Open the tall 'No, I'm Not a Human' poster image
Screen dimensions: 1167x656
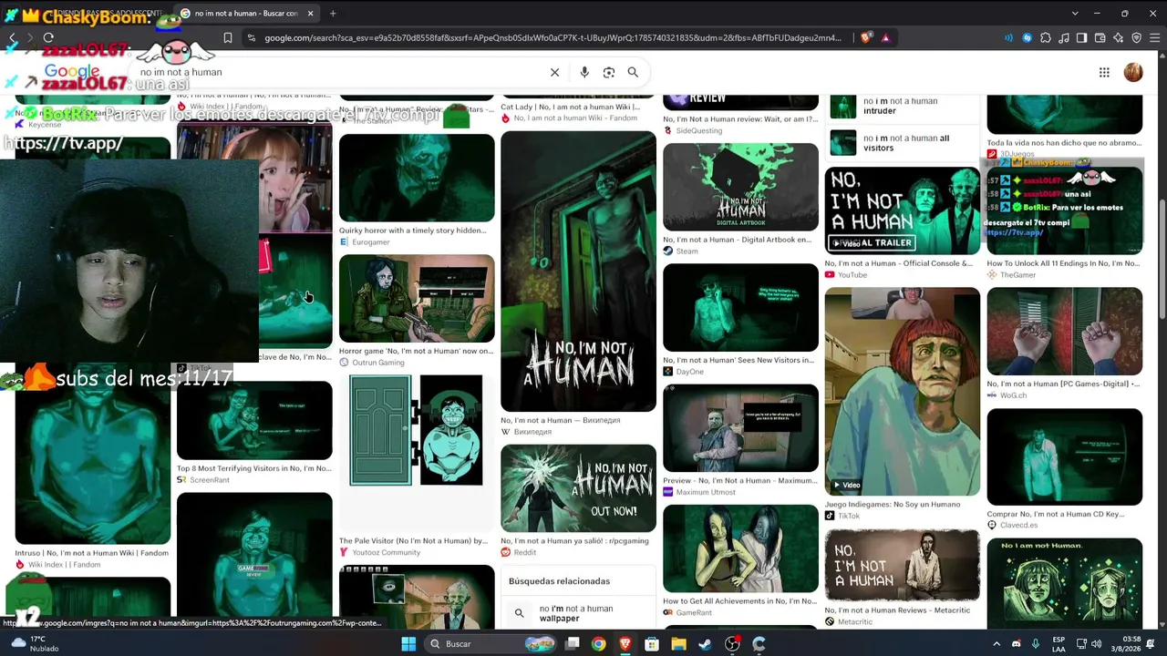click(x=578, y=272)
